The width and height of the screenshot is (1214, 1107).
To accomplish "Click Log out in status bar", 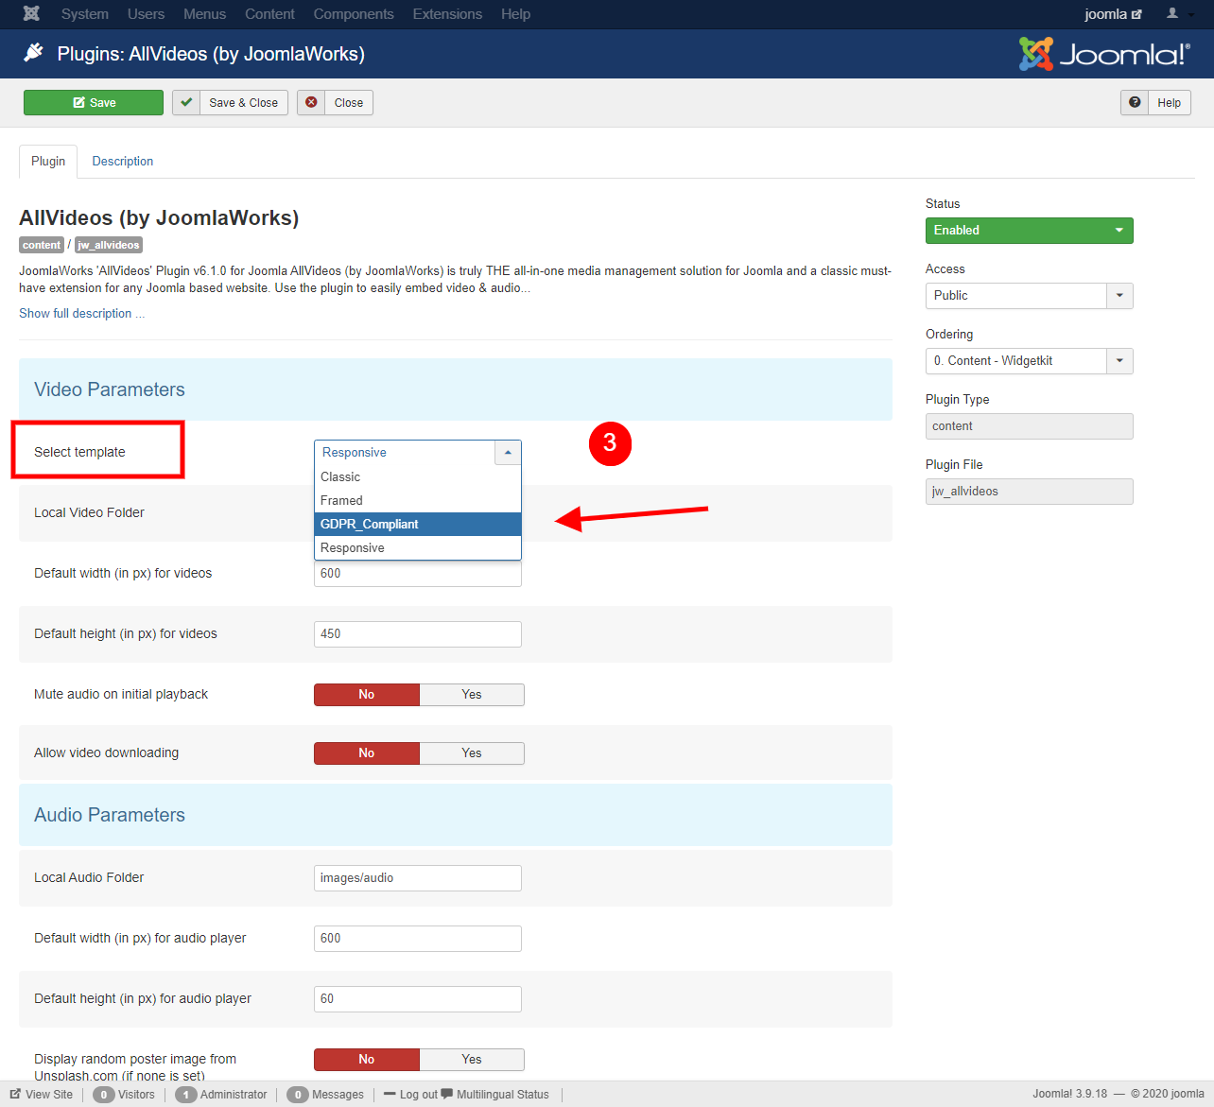I will [x=411, y=1095].
